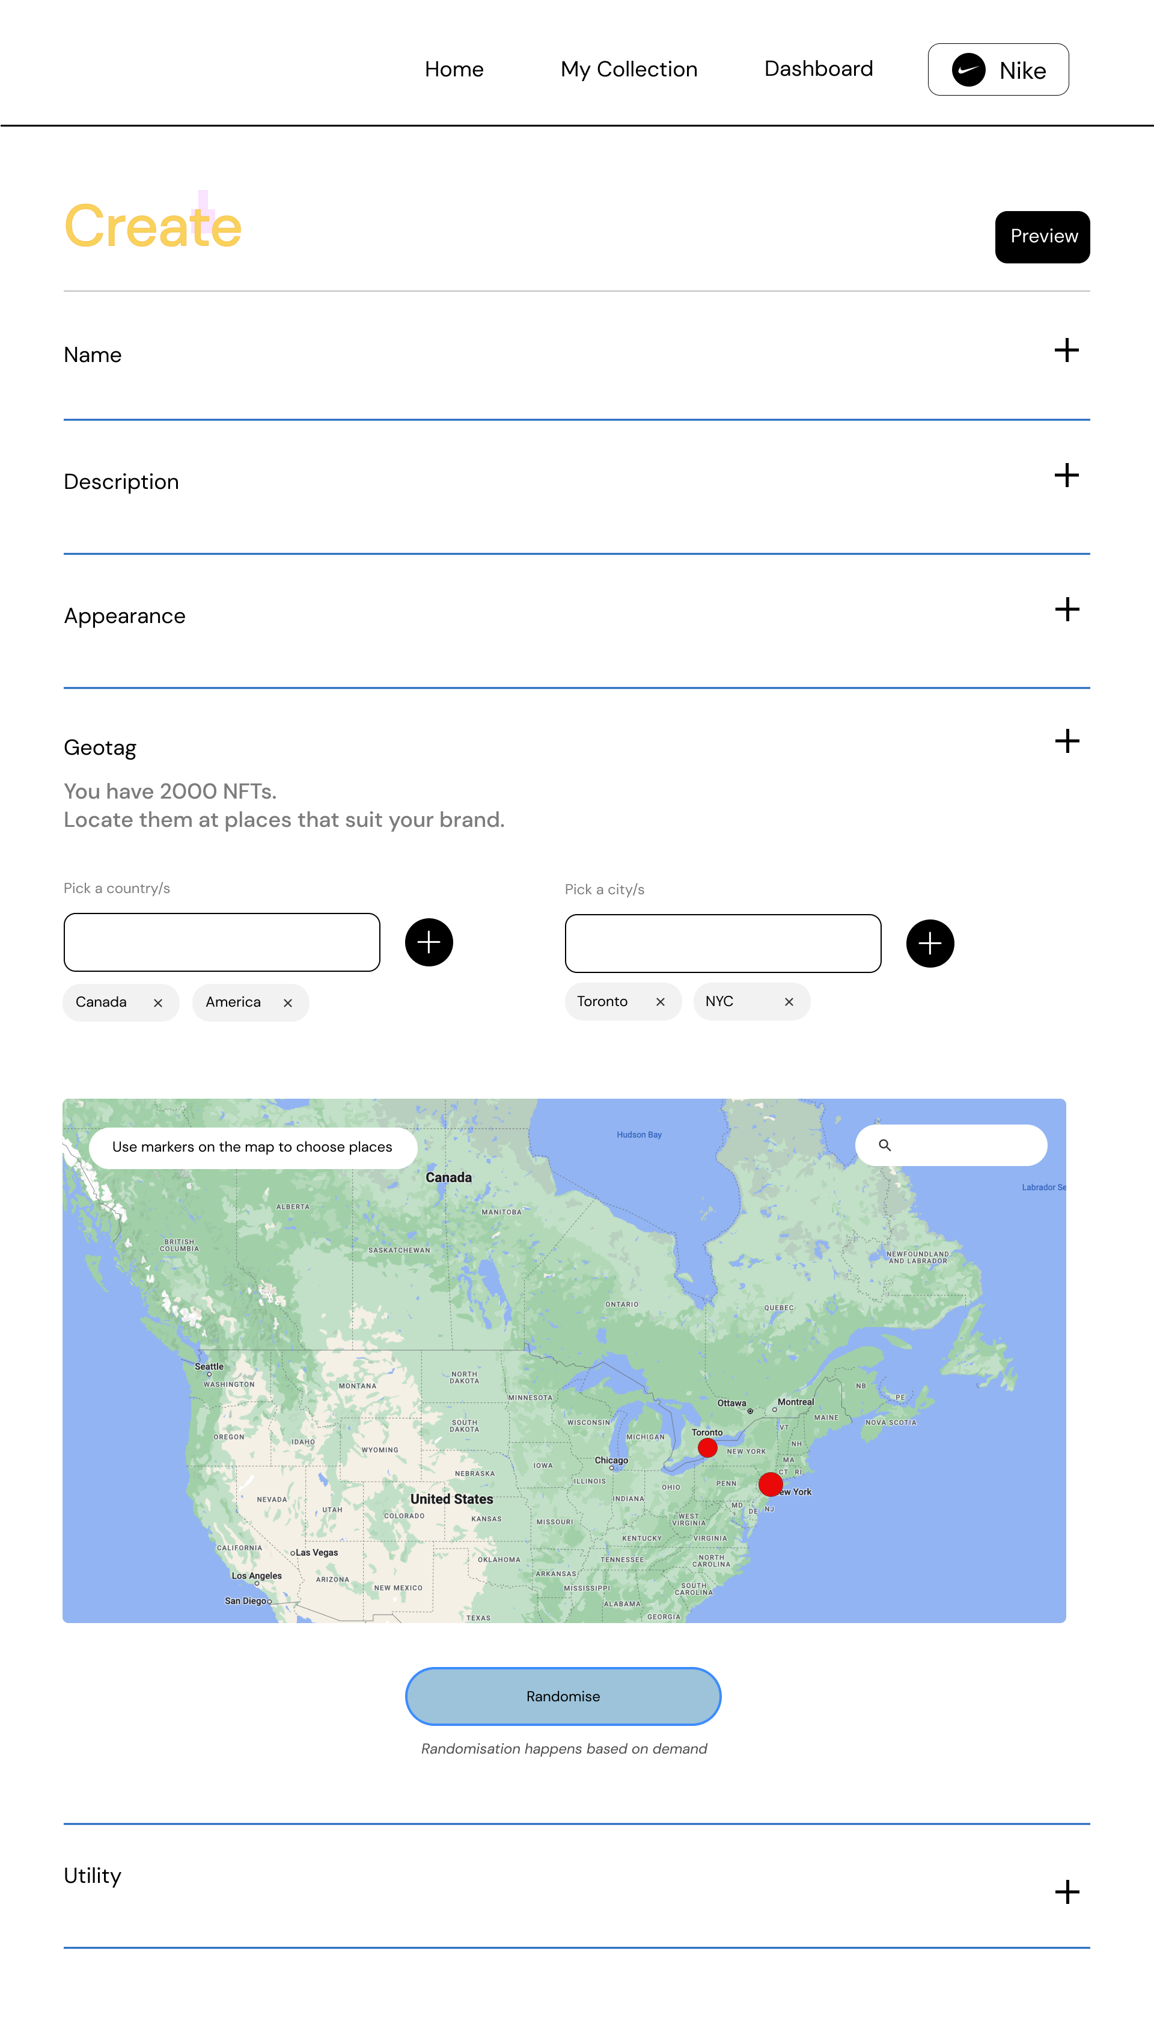
Task: Open the Dashboard menu item
Action: pyautogui.click(x=818, y=69)
